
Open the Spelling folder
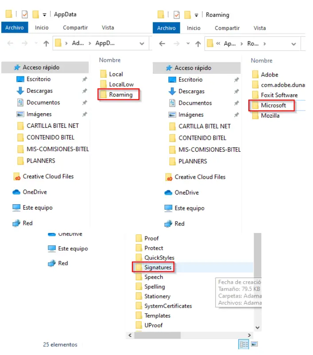tap(150, 286)
